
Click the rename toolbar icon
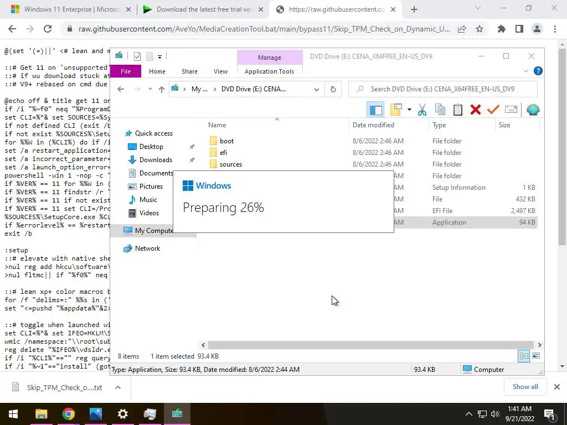(x=511, y=110)
